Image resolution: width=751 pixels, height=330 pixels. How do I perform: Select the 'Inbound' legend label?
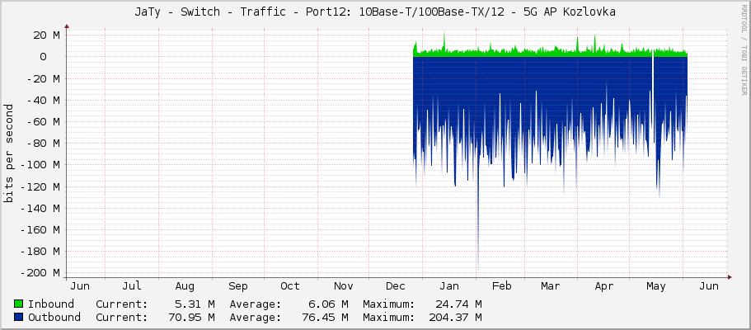click(x=51, y=304)
